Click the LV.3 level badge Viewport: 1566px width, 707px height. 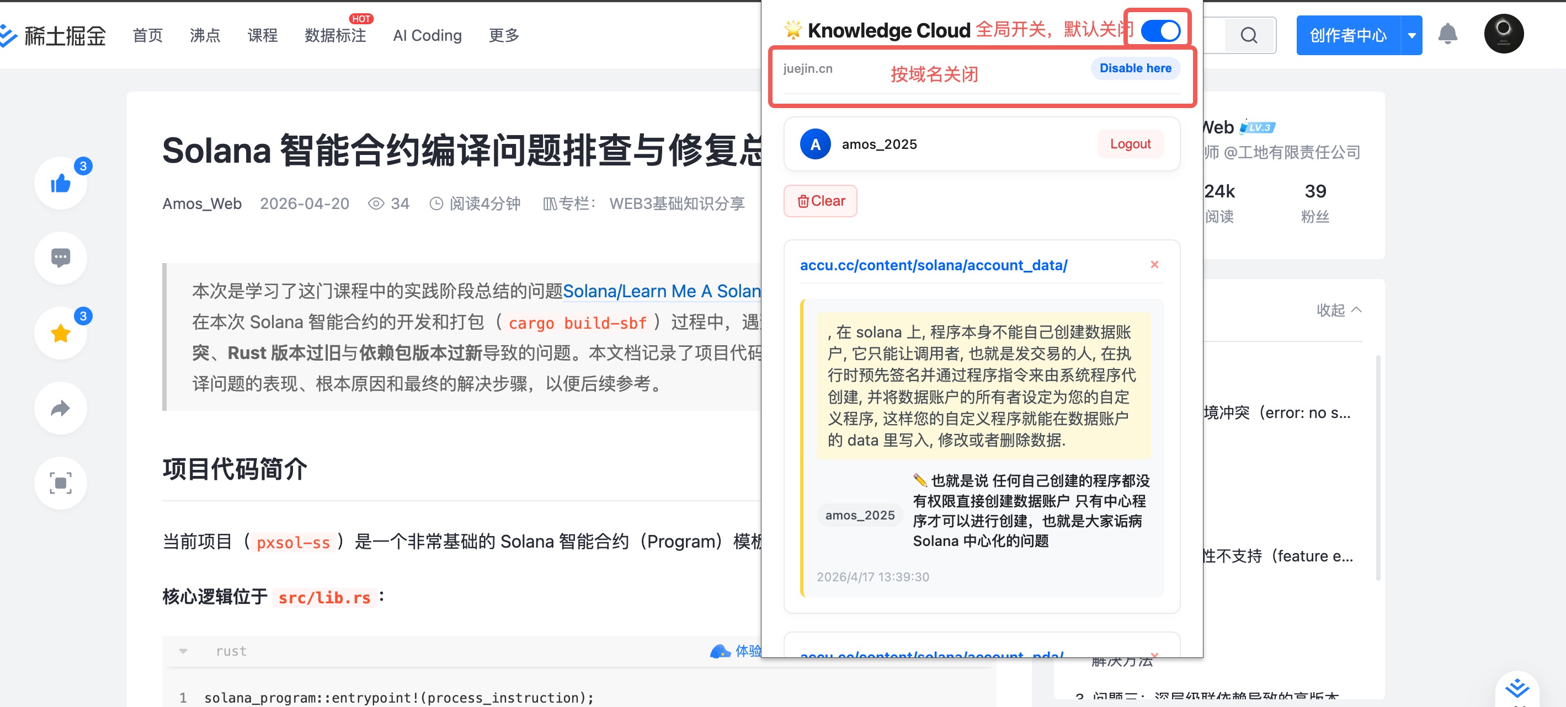tap(1257, 127)
